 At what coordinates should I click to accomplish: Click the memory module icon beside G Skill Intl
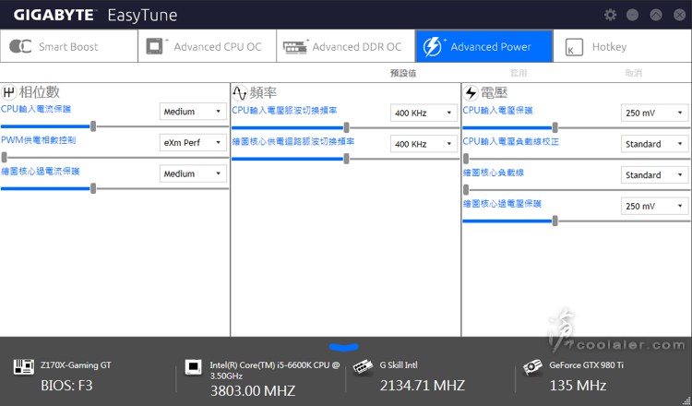click(363, 366)
